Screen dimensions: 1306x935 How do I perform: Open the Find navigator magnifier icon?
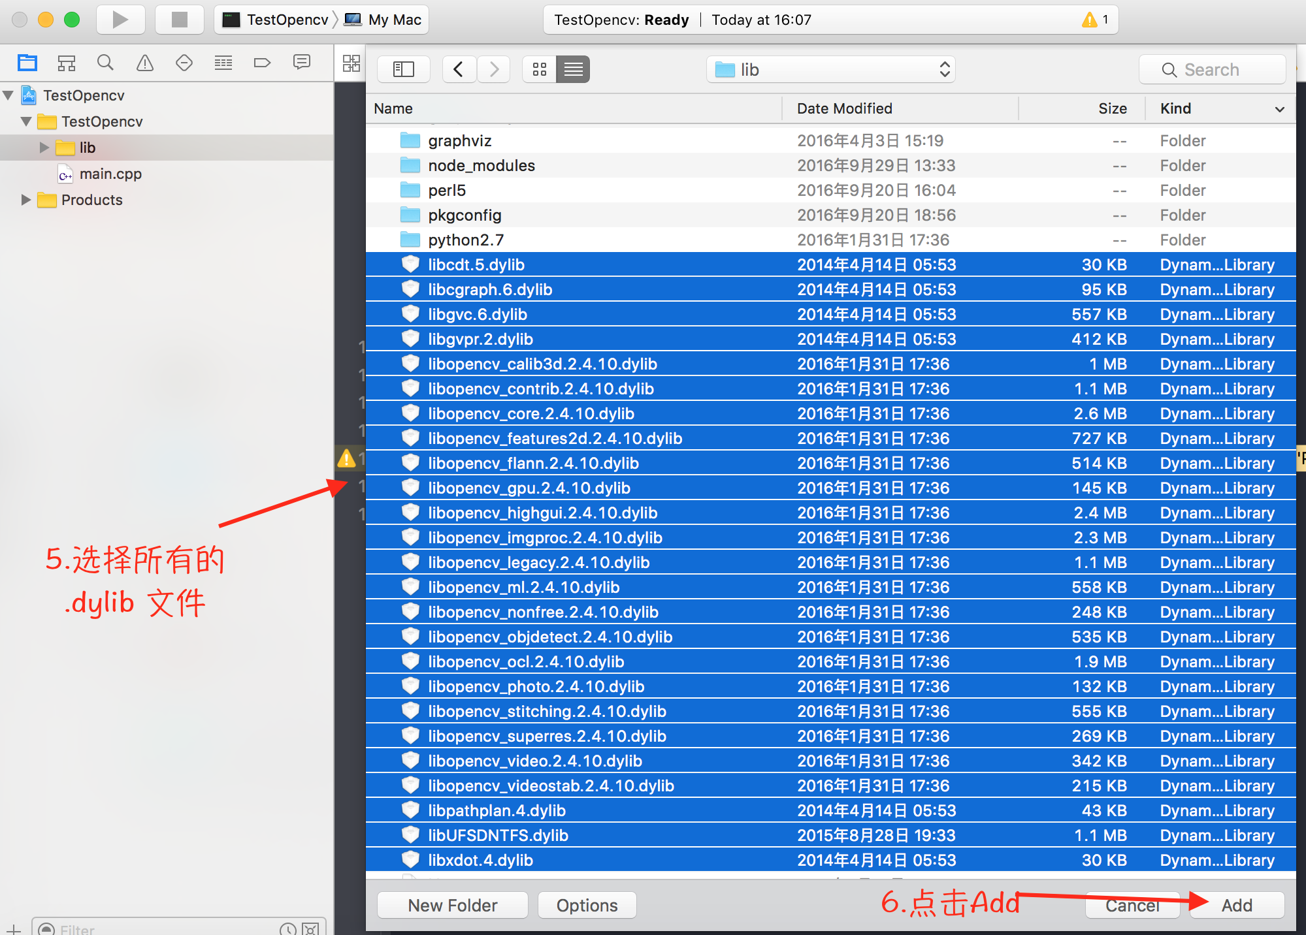105,63
